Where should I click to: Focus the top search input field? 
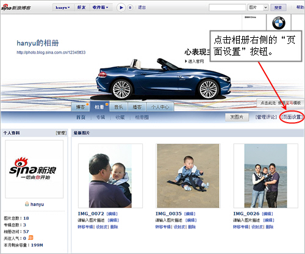[228, 7]
